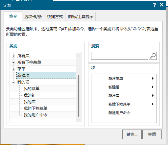Screen dimensions: 168x145
Task: Select 所有下拉菜单 in the category tree
Action: click(x=29, y=62)
